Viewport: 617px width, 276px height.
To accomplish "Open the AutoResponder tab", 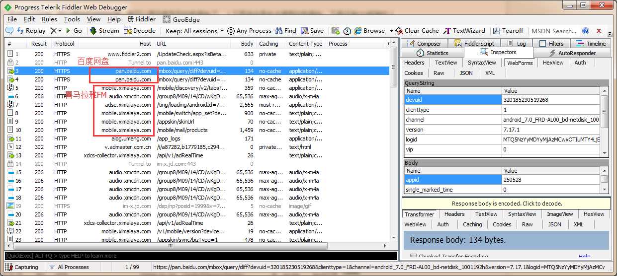I will click(x=572, y=53).
